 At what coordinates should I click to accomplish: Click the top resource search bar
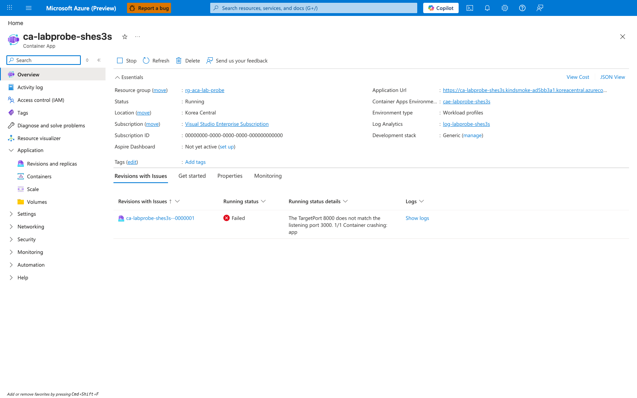point(314,8)
